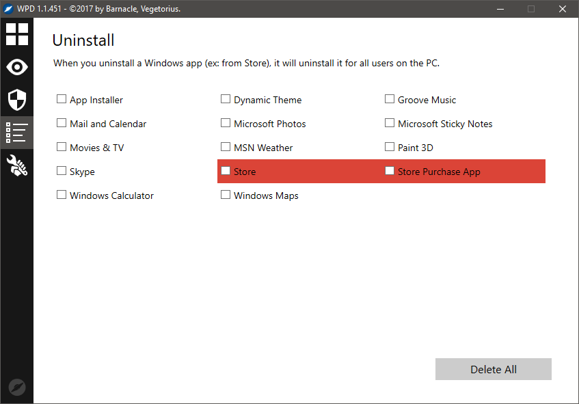The width and height of the screenshot is (579, 404).
Task: Minimize the WPD window
Action: coord(500,9)
